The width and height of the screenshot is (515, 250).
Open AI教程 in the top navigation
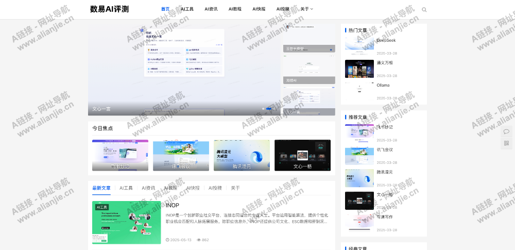pyautogui.click(x=235, y=9)
